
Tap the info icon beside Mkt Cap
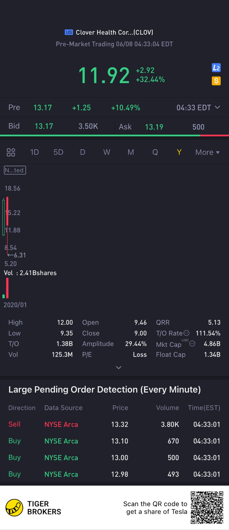click(192, 343)
